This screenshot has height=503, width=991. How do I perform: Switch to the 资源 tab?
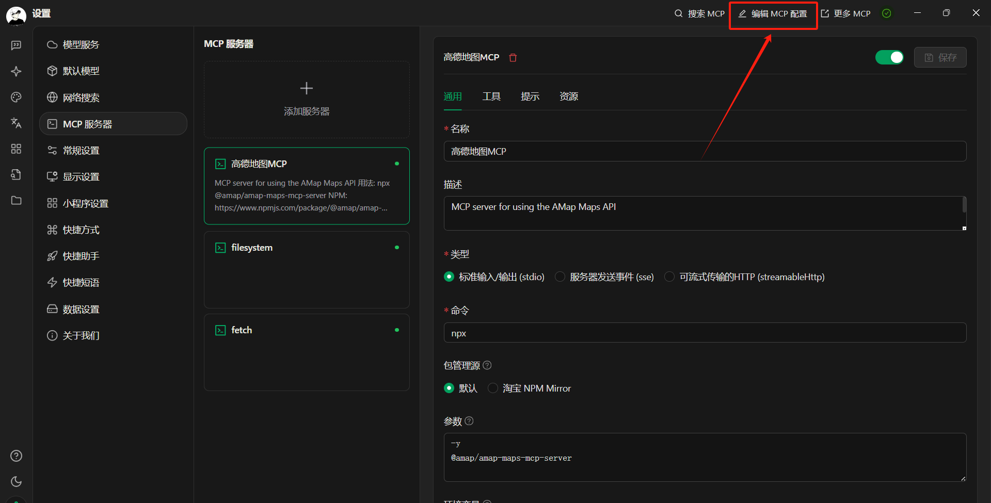[568, 96]
